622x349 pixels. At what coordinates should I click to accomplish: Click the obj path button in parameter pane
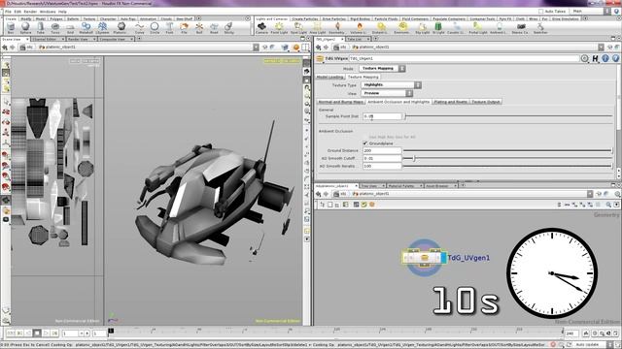point(340,48)
